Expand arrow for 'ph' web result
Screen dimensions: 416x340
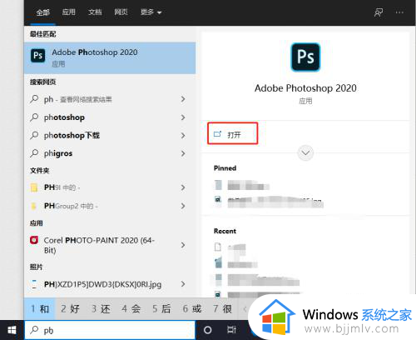point(183,99)
